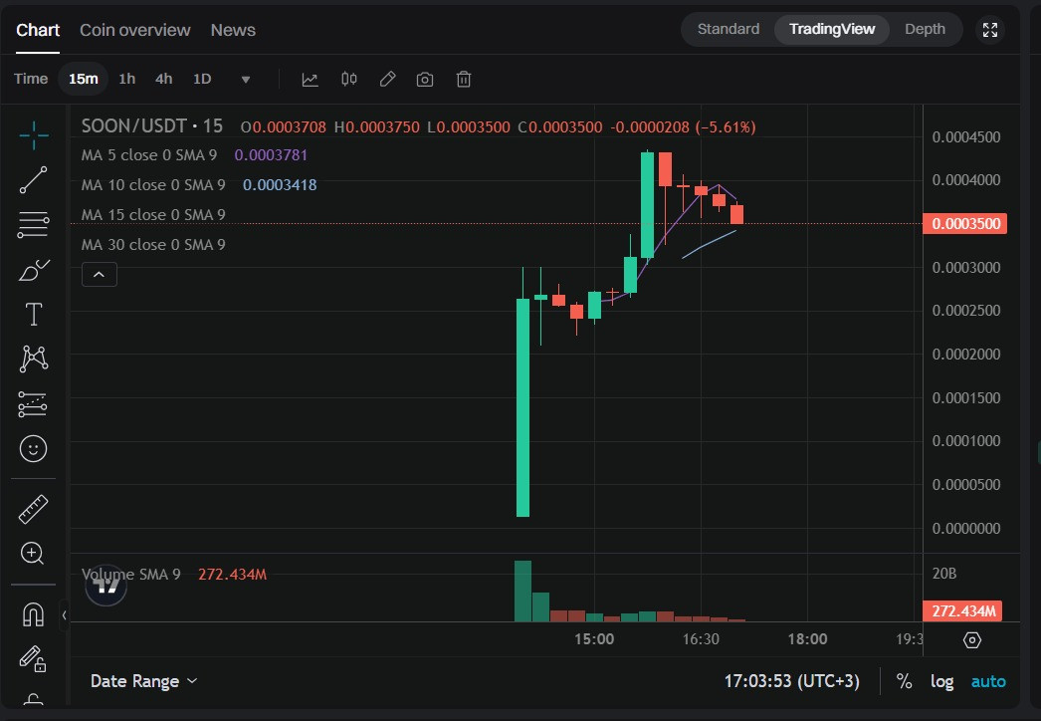This screenshot has height=721, width=1041.
Task: Toggle percent scale mode
Action: 904,681
